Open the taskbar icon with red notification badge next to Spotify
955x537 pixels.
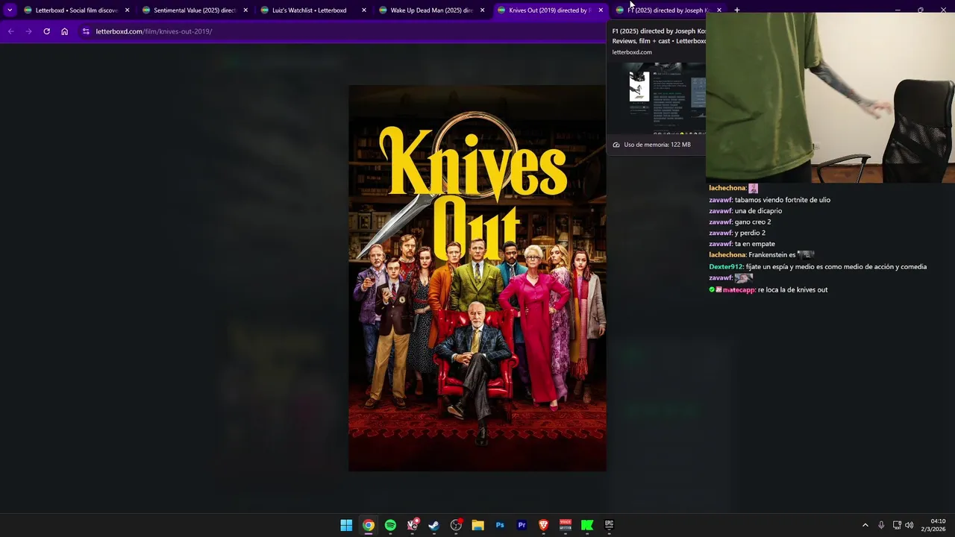[412, 525]
